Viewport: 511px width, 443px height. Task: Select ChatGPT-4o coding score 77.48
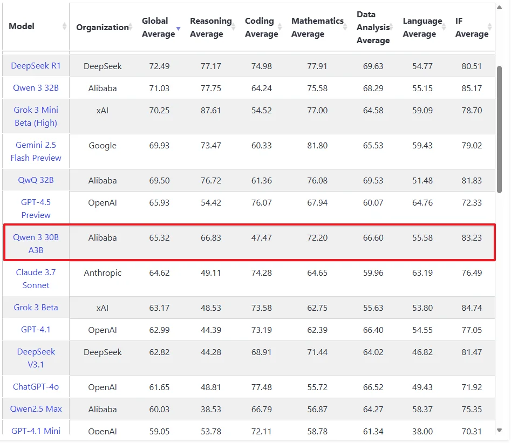pyautogui.click(x=261, y=387)
